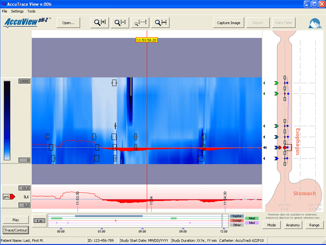The image size is (326, 245).
Task: Select the steel-blue fourth impedance channel chevron
Action: tap(276, 137)
